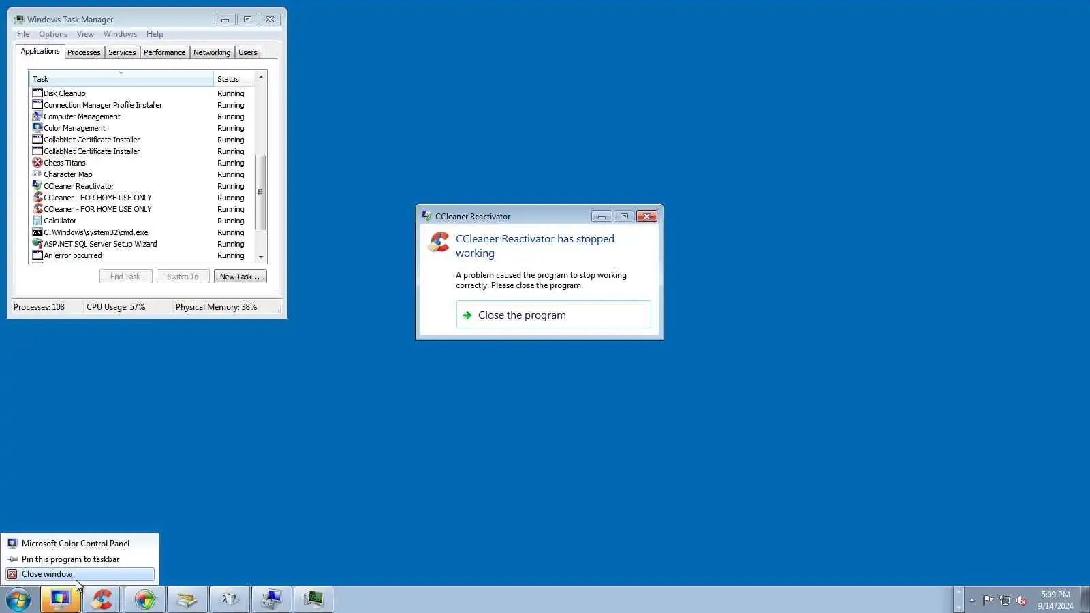
Task: Switch to the Users tab
Action: tap(248, 52)
